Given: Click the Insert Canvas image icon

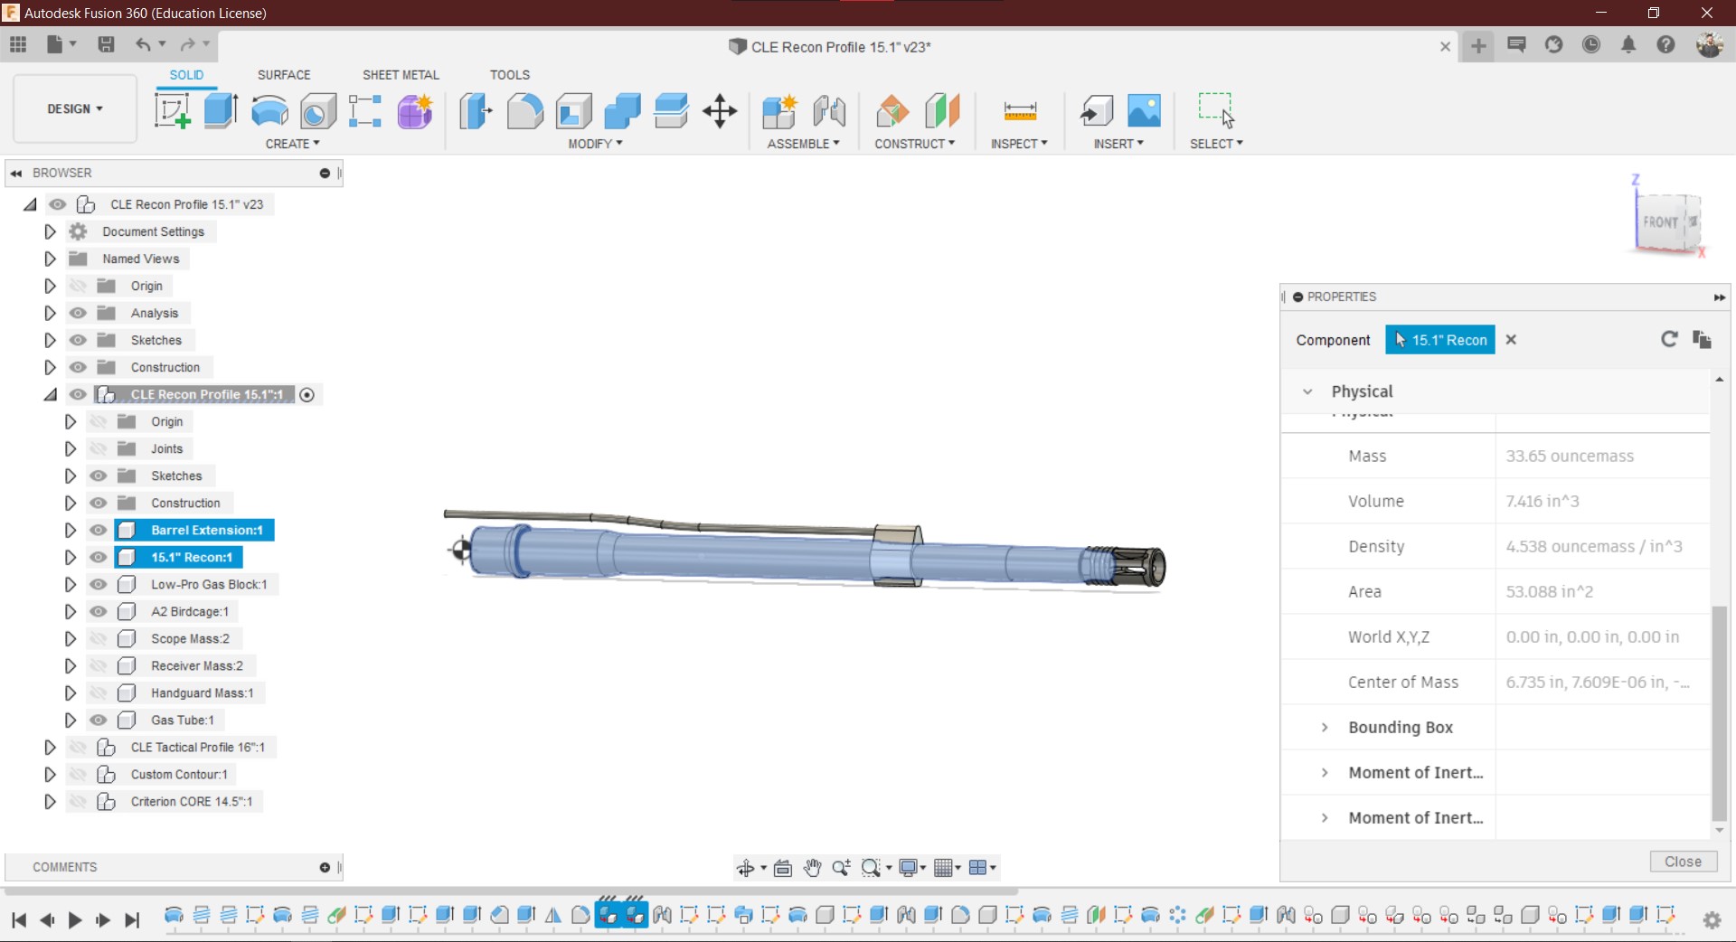Looking at the screenshot, I should point(1145,111).
